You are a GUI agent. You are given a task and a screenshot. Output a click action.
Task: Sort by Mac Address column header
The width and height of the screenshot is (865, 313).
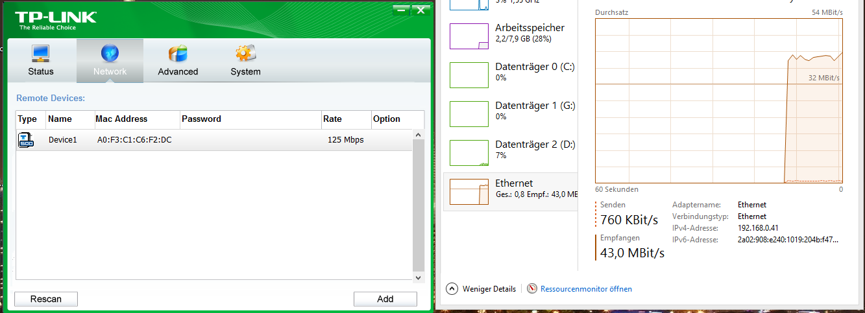136,119
